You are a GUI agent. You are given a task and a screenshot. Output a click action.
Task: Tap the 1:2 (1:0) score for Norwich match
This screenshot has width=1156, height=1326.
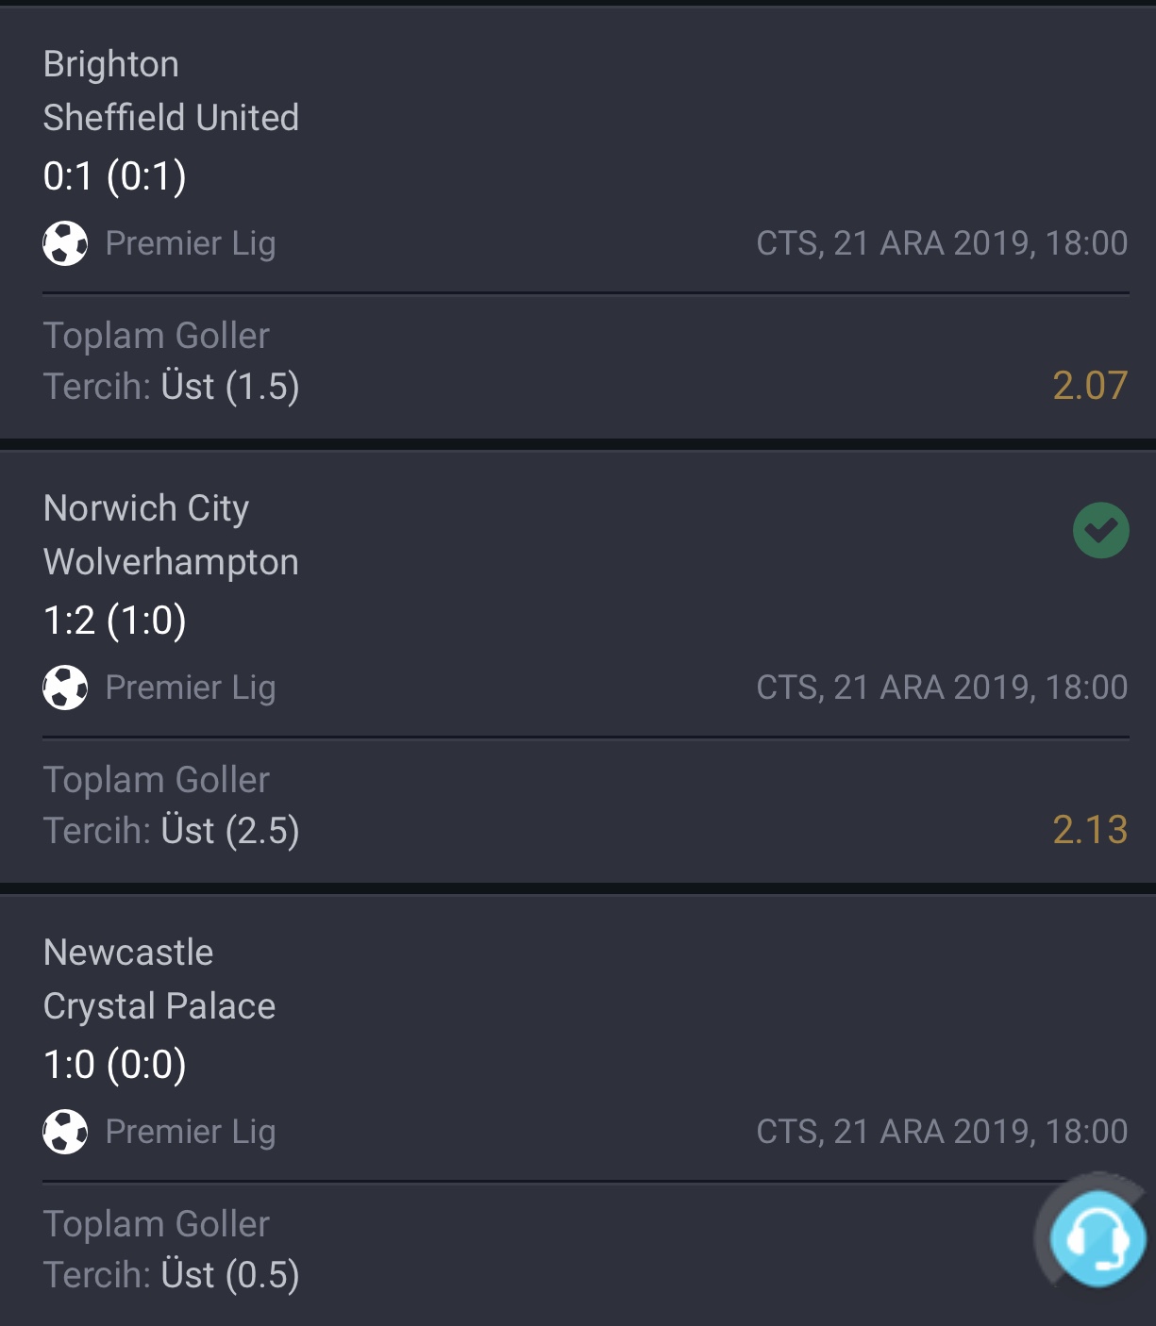(x=115, y=621)
